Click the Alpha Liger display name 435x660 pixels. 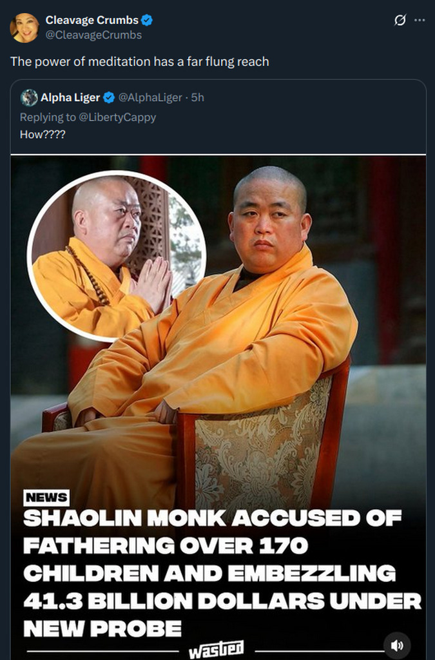[70, 98]
